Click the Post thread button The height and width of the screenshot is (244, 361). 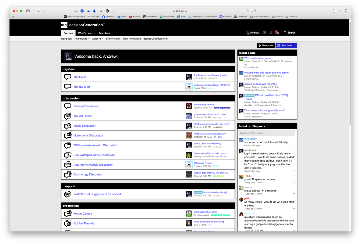coord(286,45)
